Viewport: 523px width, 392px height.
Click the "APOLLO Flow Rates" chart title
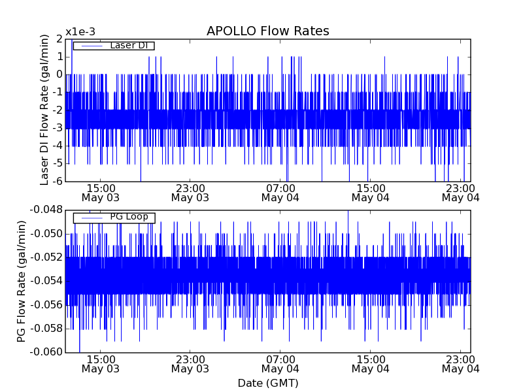[x=267, y=31]
